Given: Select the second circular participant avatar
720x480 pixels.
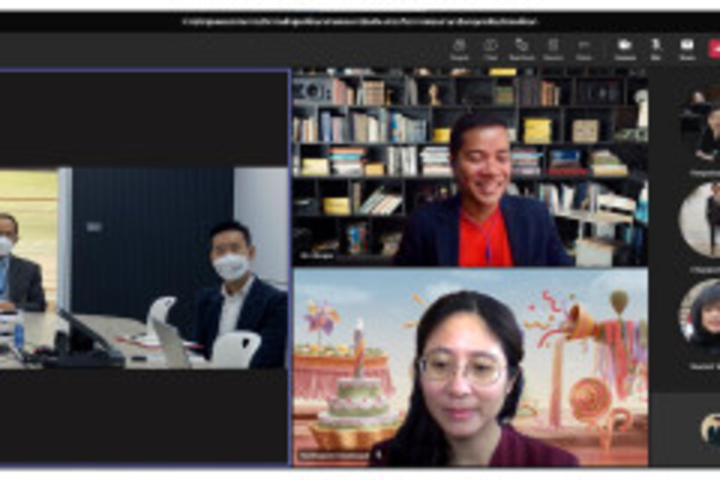Looking at the screenshot, I should pyautogui.click(x=701, y=219).
